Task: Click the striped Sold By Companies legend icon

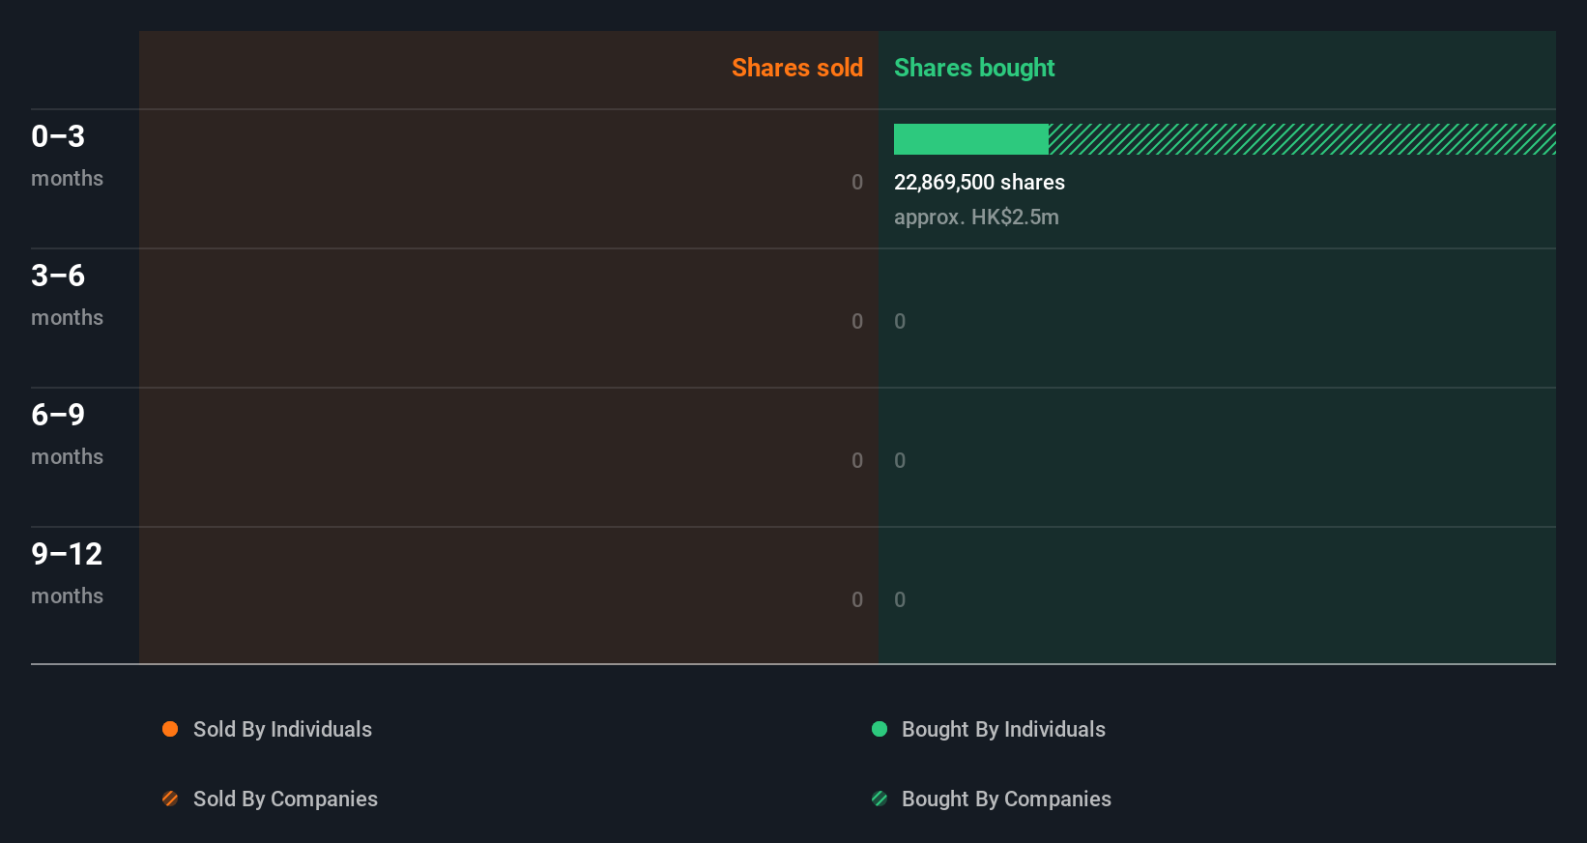Action: [x=170, y=799]
